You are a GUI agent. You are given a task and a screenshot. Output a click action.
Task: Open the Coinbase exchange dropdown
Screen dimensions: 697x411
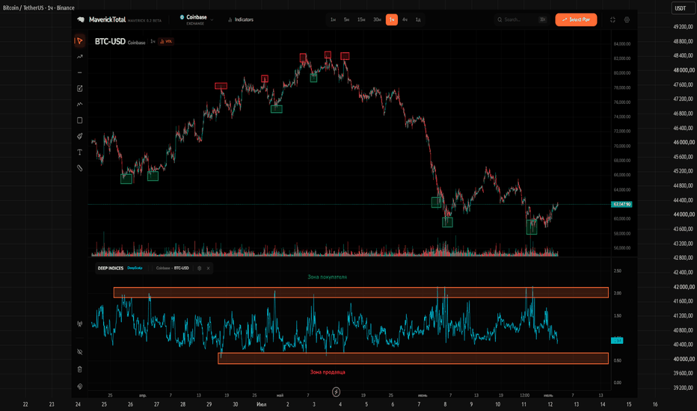tap(197, 19)
